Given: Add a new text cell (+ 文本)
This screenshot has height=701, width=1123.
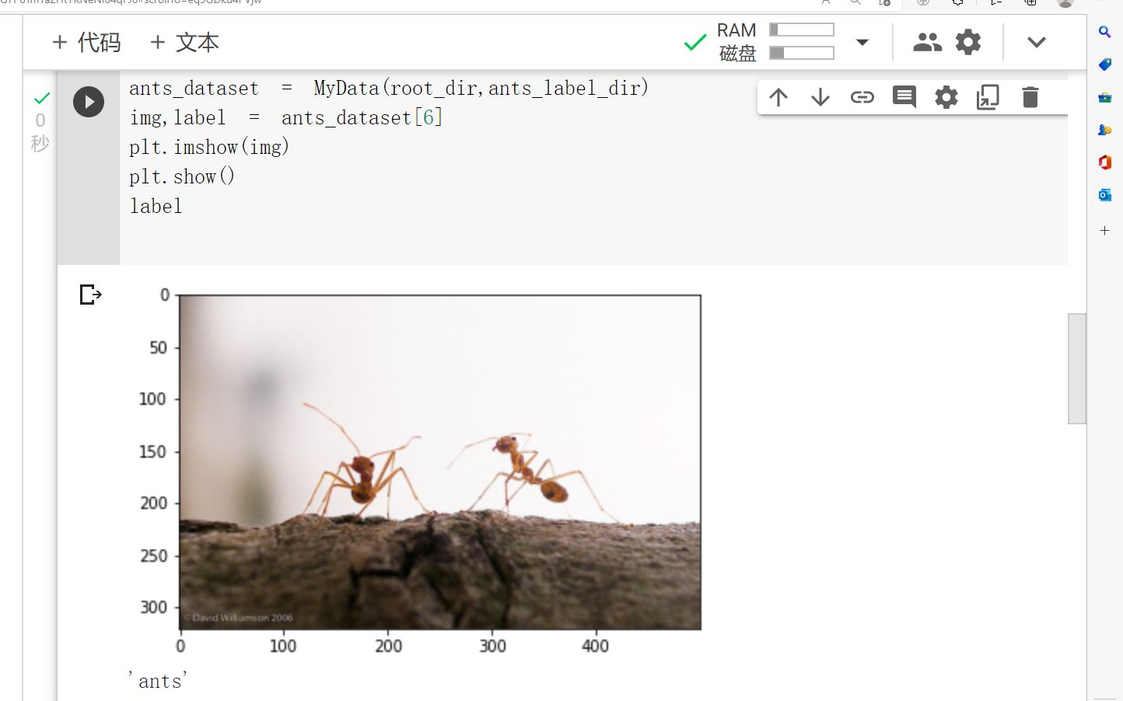Looking at the screenshot, I should tap(184, 42).
